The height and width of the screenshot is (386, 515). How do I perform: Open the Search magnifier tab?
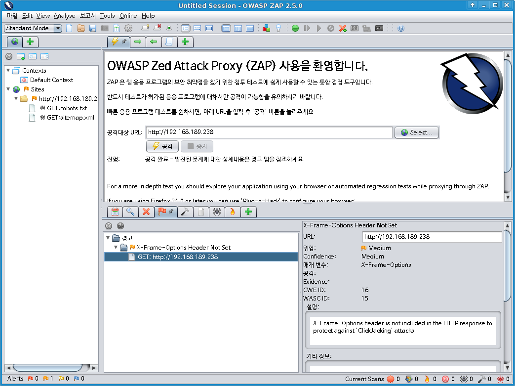130,212
